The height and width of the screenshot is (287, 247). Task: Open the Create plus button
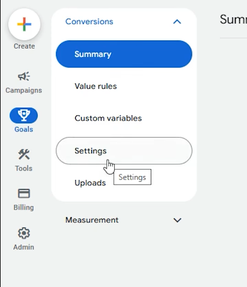tap(24, 24)
